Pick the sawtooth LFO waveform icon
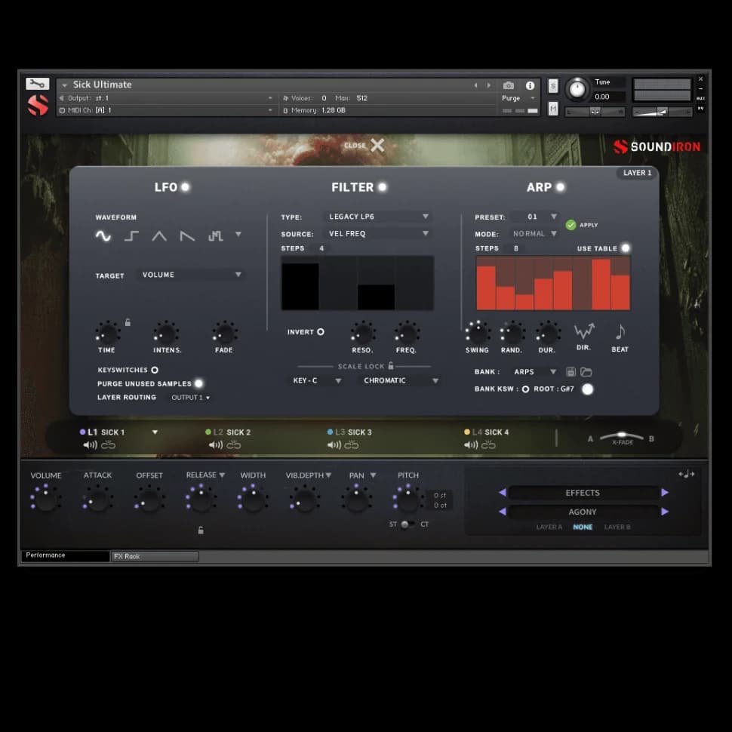Image resolution: width=732 pixels, height=732 pixels. click(x=187, y=236)
